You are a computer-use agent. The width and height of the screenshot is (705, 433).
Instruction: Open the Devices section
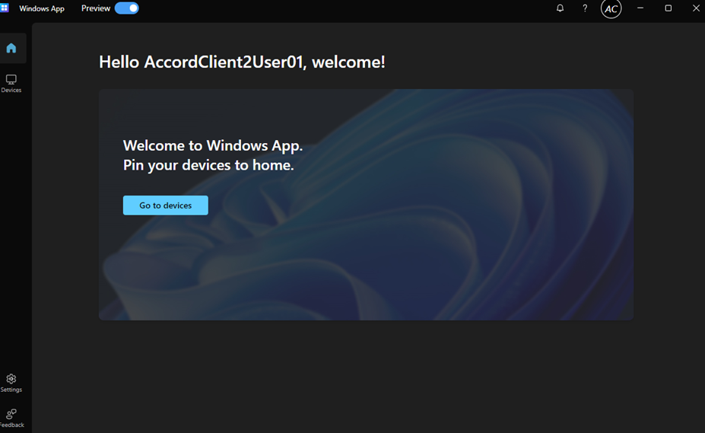click(x=11, y=84)
